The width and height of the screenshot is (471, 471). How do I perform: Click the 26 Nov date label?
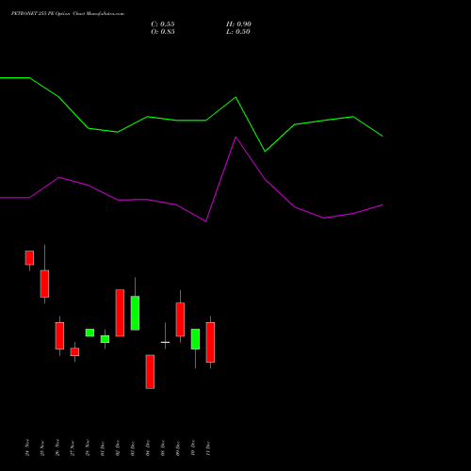click(x=57, y=447)
